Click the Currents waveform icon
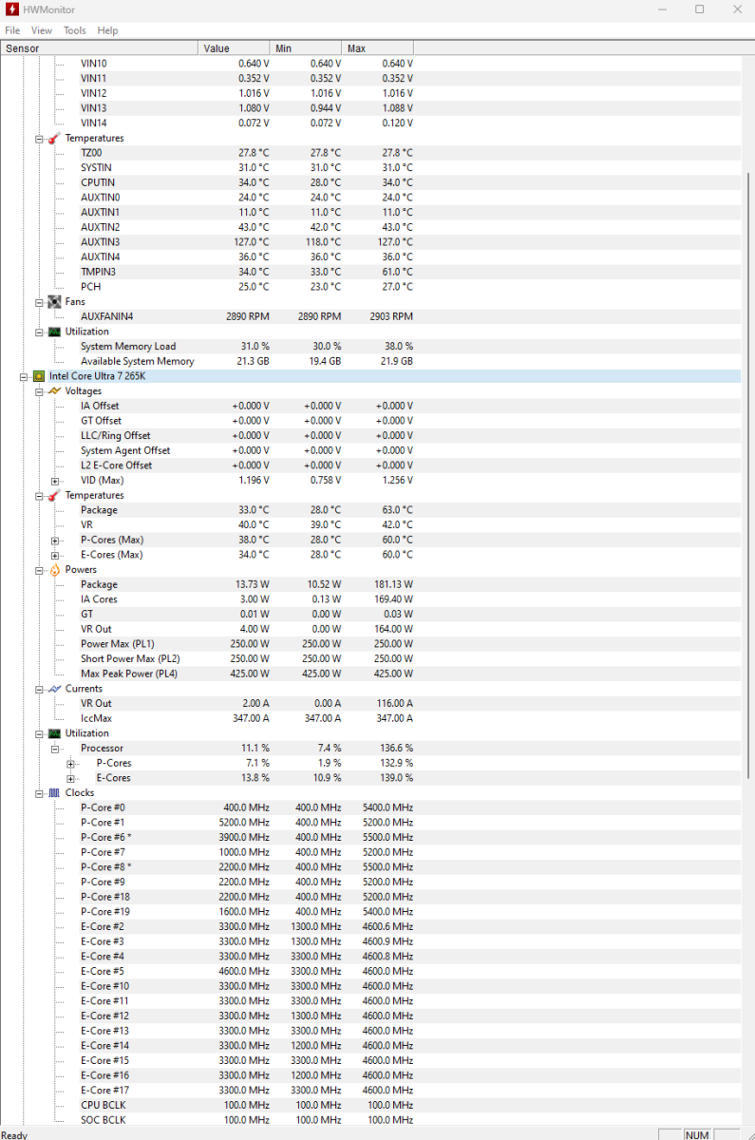This screenshot has width=755, height=1140. pos(54,689)
